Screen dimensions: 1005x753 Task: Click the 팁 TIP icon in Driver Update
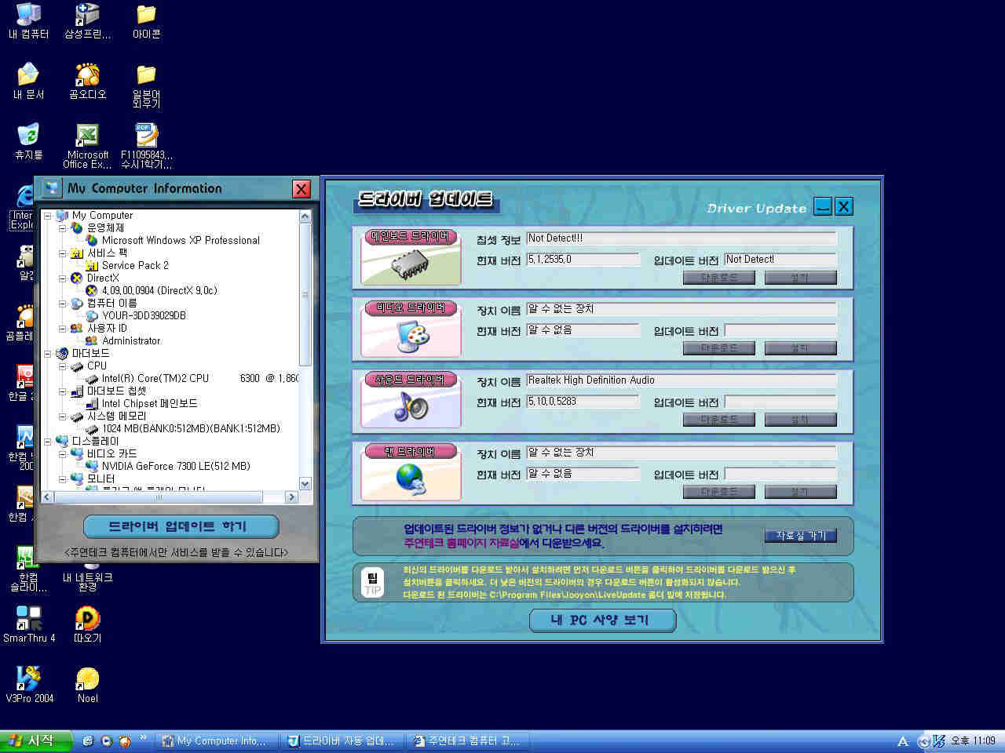[372, 583]
